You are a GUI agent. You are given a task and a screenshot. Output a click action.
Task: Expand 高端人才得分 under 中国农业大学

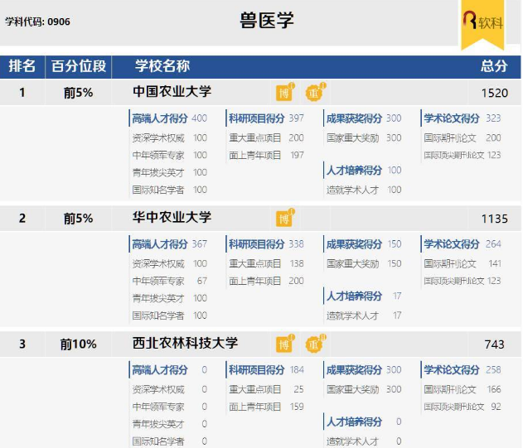(160, 118)
